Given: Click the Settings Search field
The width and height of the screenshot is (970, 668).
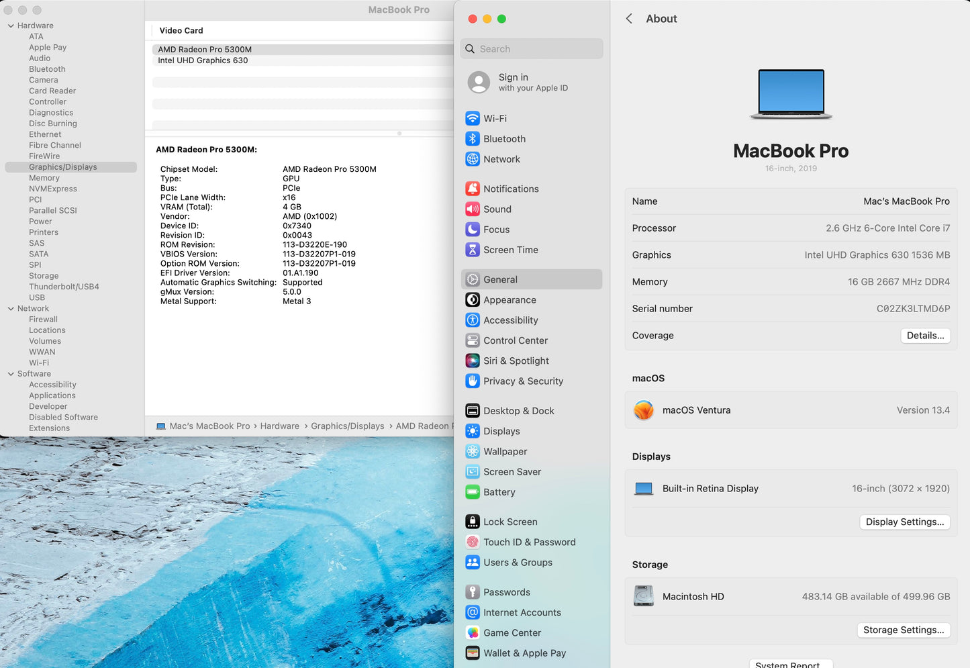Looking at the screenshot, I should (532, 49).
